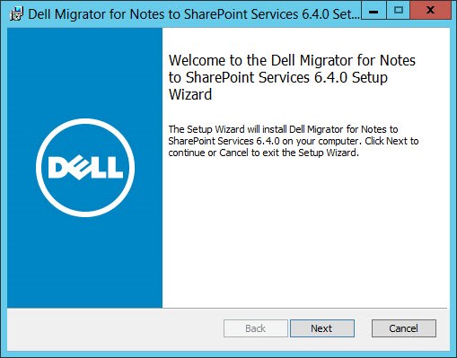Click the installer icon in the title bar
Image resolution: width=457 pixels, height=358 pixels.
pos(16,14)
